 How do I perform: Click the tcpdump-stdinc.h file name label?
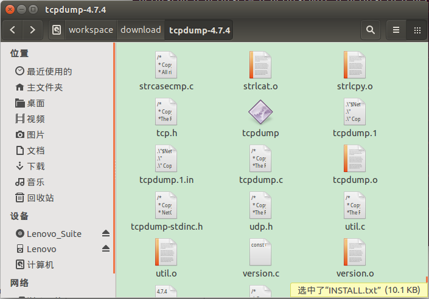pos(167,227)
